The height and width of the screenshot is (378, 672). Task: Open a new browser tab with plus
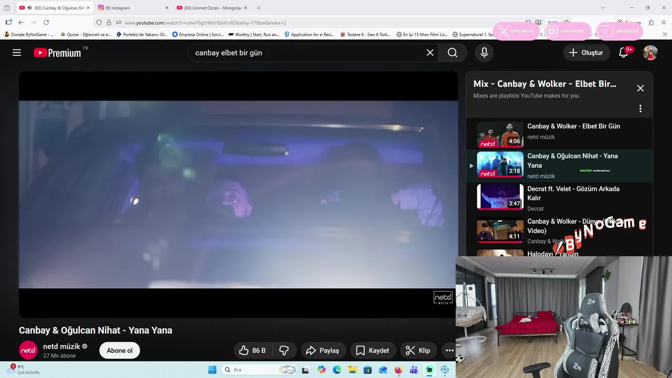[x=258, y=8]
